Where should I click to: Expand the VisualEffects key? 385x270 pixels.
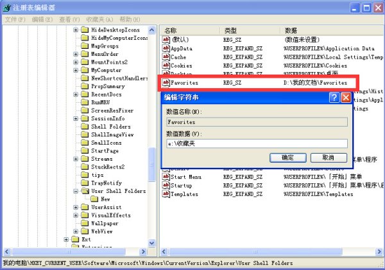76,215
